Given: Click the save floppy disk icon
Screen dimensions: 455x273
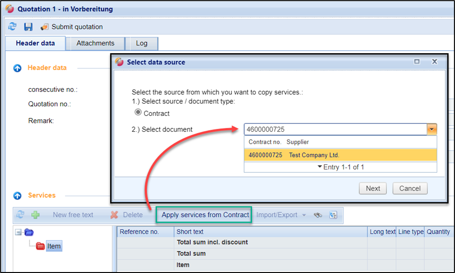Looking at the screenshot, I should (x=28, y=27).
